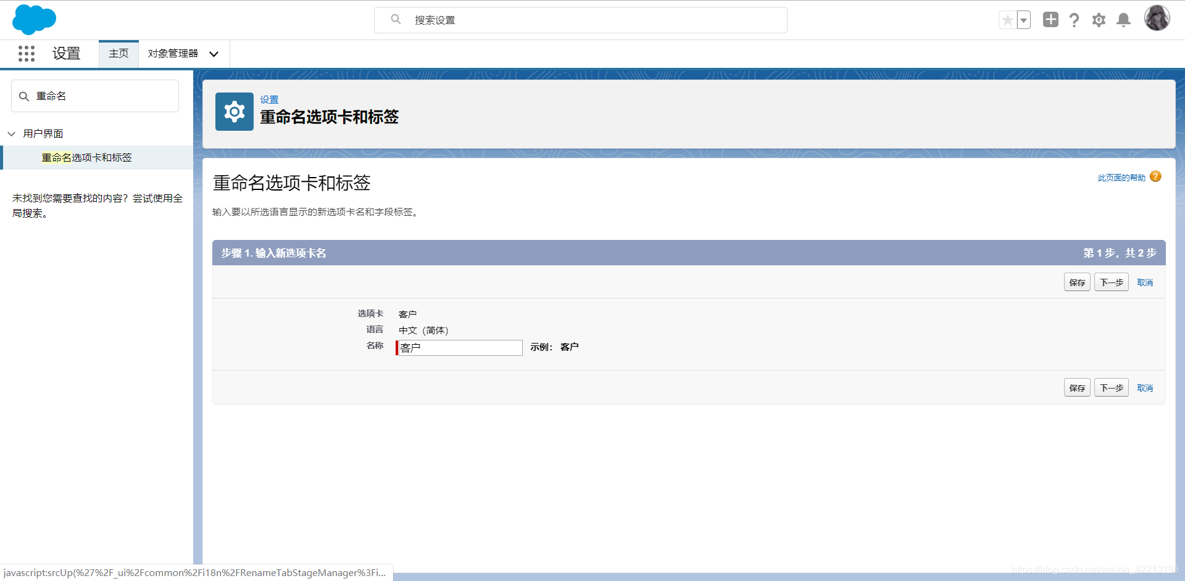Click the bottom 保存 button

[1077, 388]
